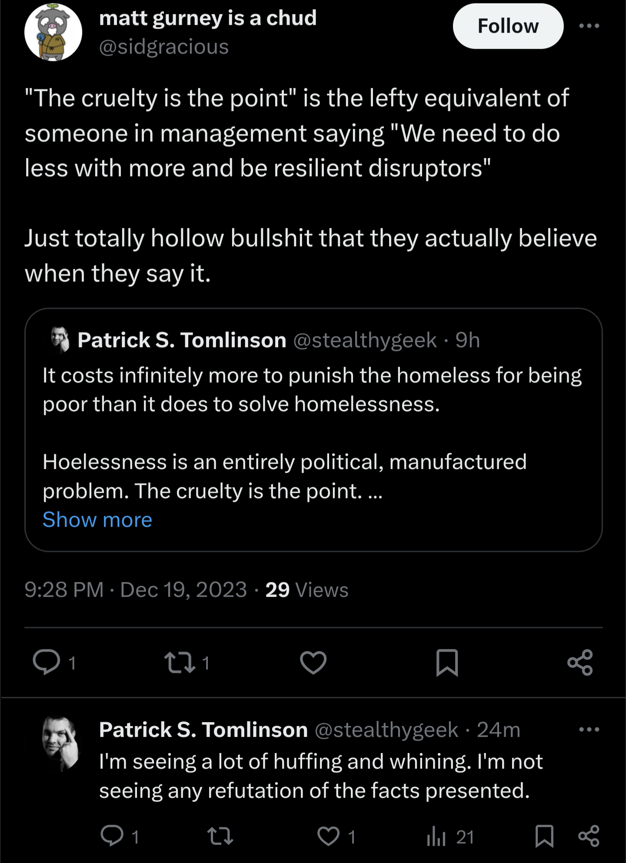Open the more options menu on main tweet
This screenshot has width=626, height=863.
(x=589, y=26)
